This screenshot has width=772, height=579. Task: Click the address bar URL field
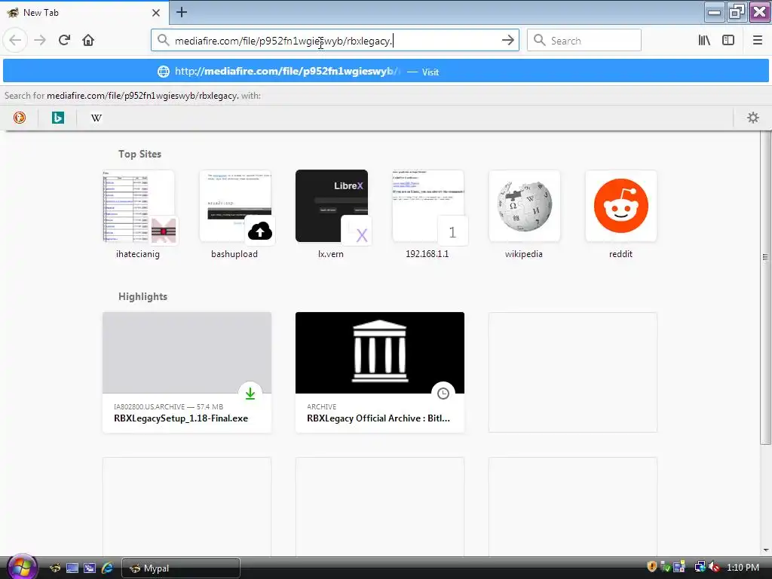click(335, 41)
